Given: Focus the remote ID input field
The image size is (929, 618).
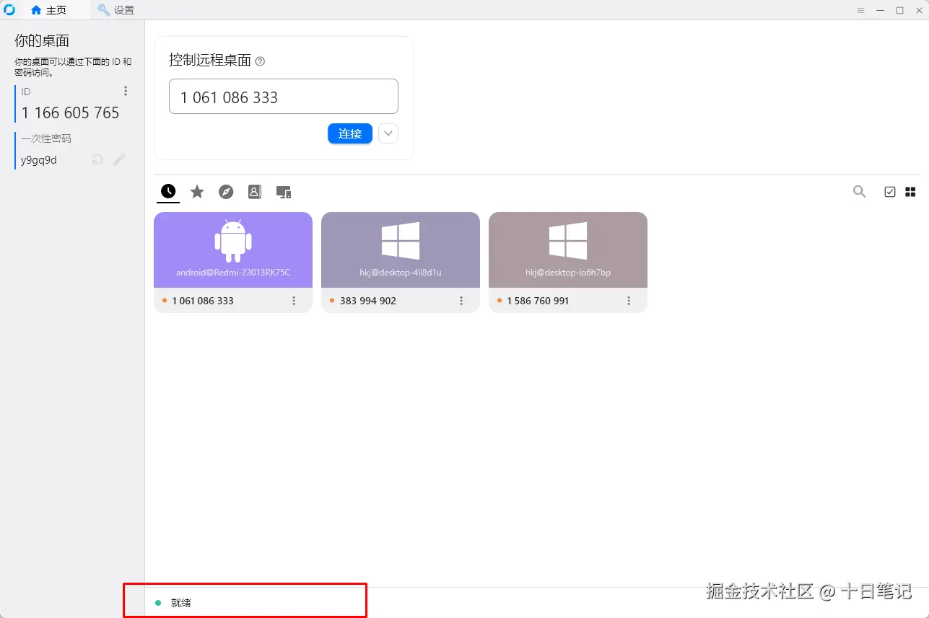Looking at the screenshot, I should [x=283, y=97].
